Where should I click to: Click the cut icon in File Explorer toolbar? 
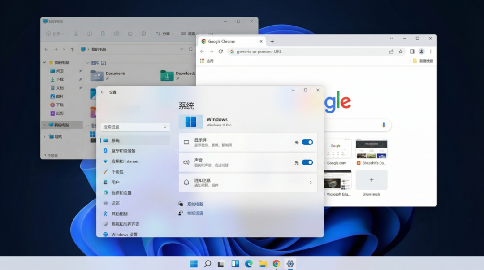[x=76, y=34]
